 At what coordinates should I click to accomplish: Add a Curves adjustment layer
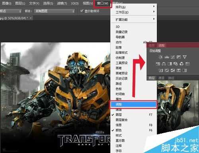(173, 57)
